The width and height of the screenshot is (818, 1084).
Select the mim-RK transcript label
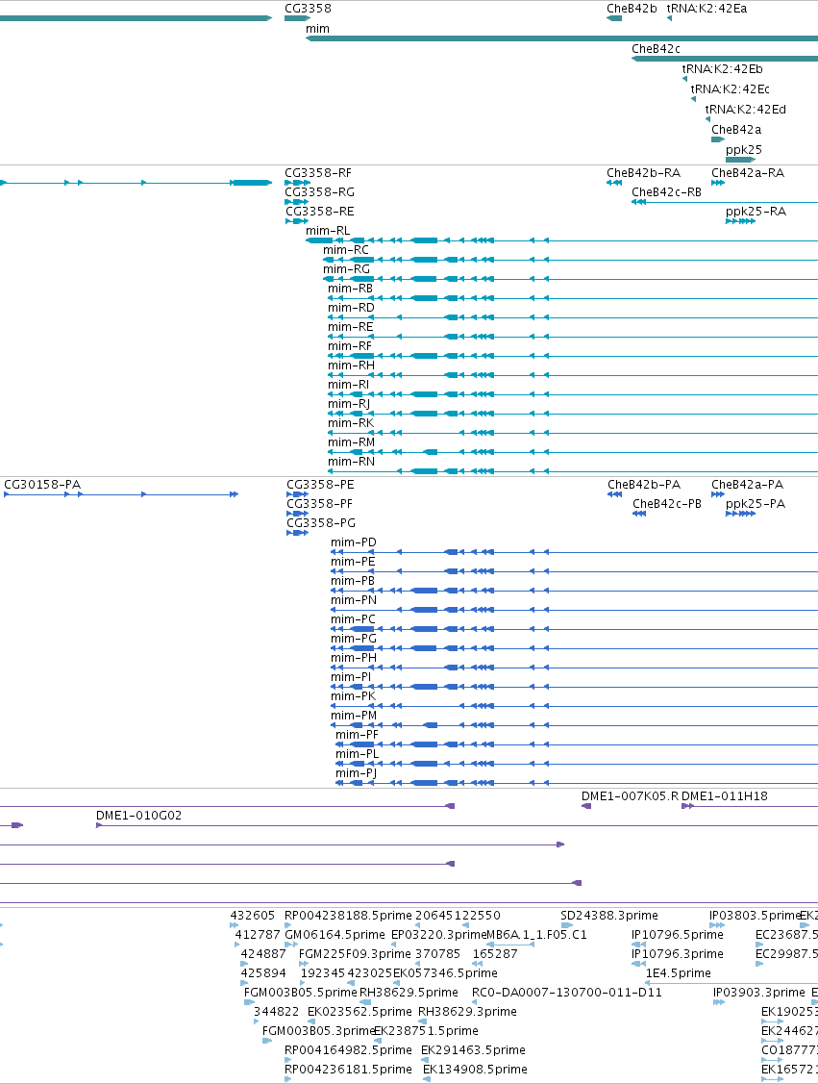tap(350, 423)
